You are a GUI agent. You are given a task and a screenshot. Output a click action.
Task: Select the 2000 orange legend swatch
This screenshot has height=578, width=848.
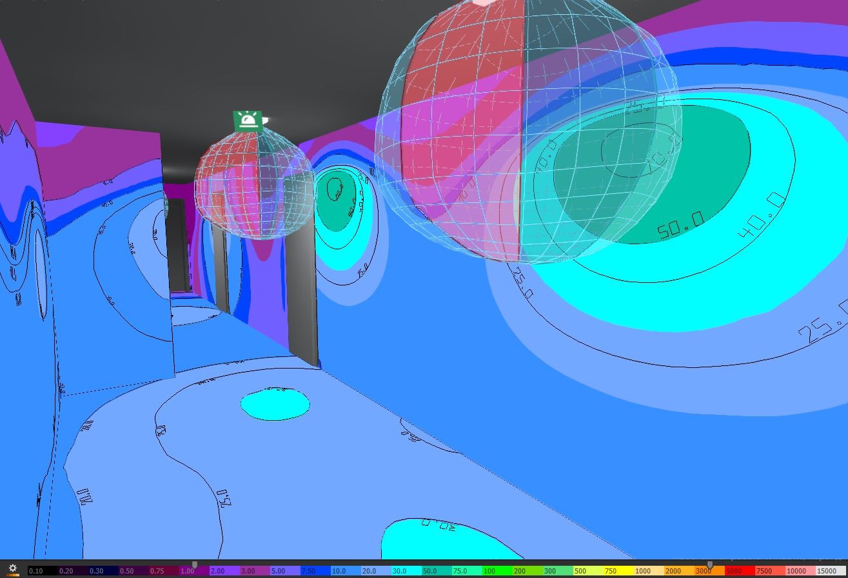pos(678,571)
